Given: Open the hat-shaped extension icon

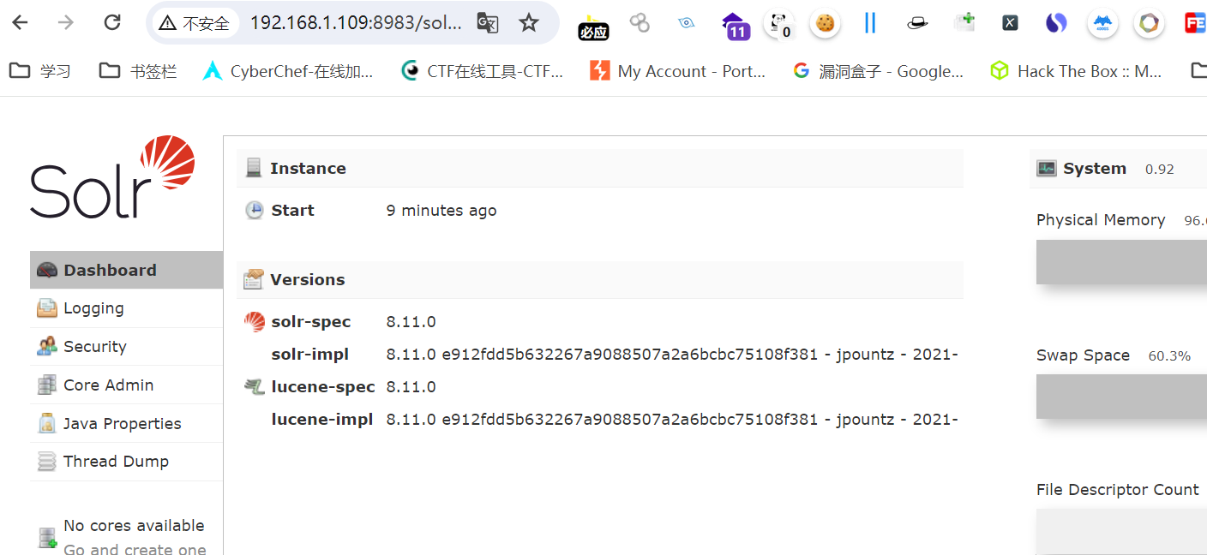Looking at the screenshot, I should [x=917, y=23].
